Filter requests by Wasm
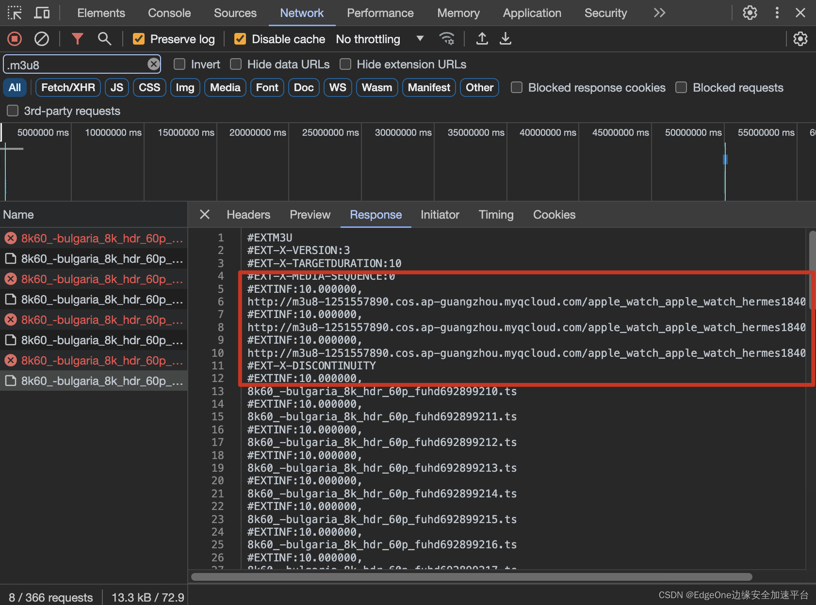 (377, 87)
